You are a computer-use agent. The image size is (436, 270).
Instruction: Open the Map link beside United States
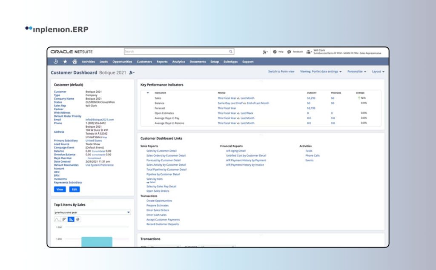pos(105,137)
